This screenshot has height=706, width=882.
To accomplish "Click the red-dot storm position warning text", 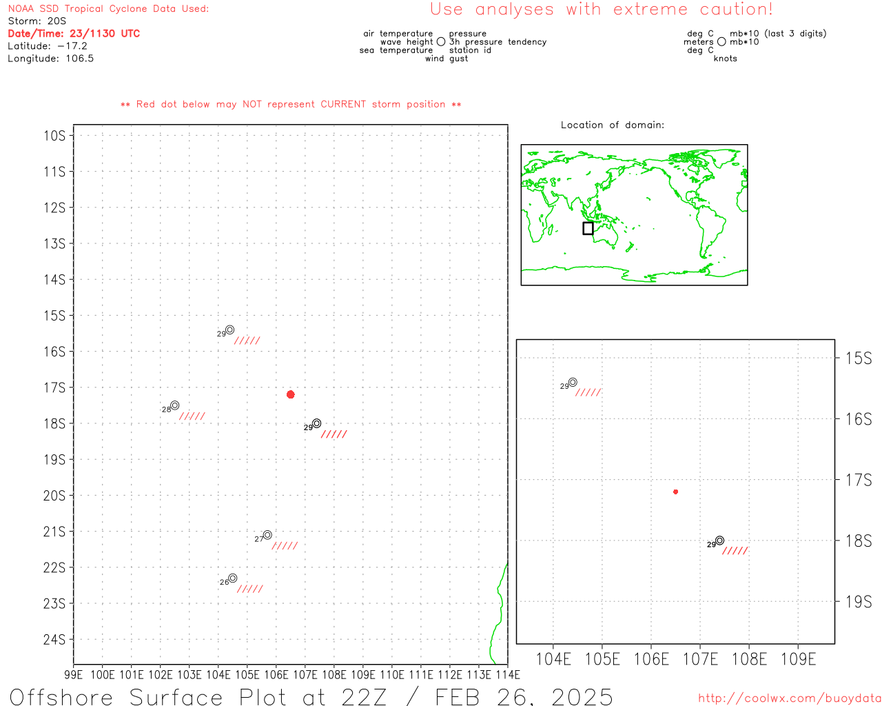I will (x=291, y=104).
